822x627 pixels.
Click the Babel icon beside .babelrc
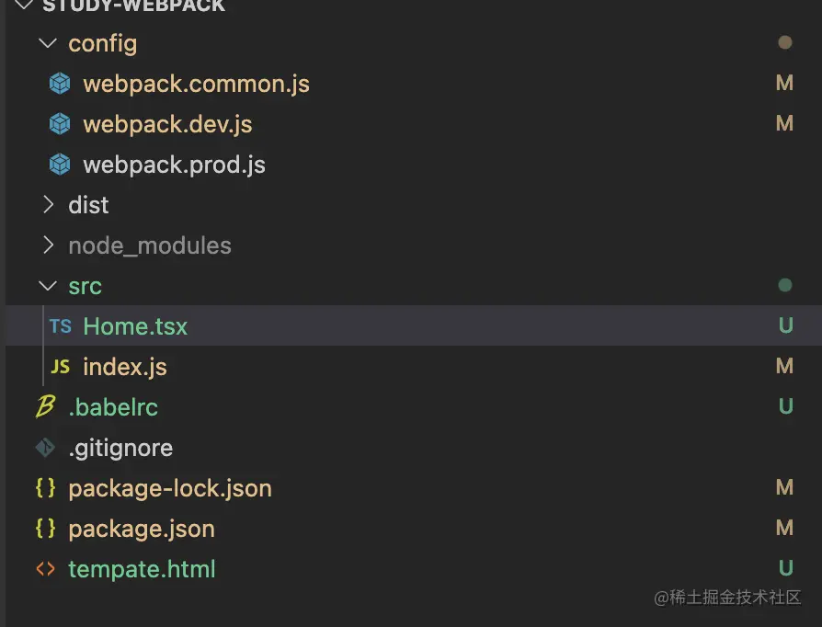(x=45, y=407)
